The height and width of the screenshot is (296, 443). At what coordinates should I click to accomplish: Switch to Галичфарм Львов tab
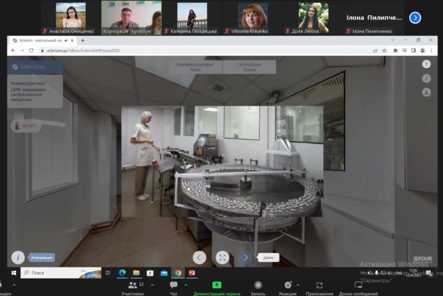click(x=249, y=67)
